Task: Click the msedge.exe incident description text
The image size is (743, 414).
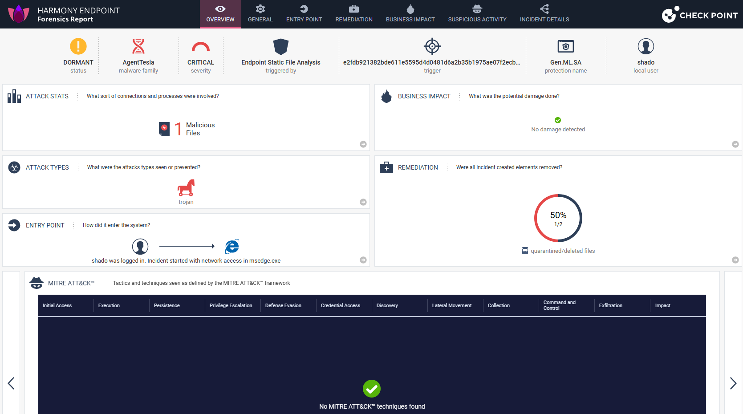Action: (x=186, y=261)
